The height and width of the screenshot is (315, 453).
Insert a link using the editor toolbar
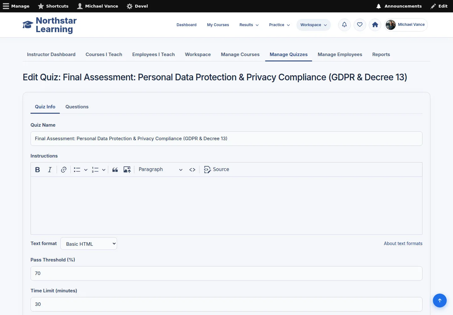click(x=64, y=169)
